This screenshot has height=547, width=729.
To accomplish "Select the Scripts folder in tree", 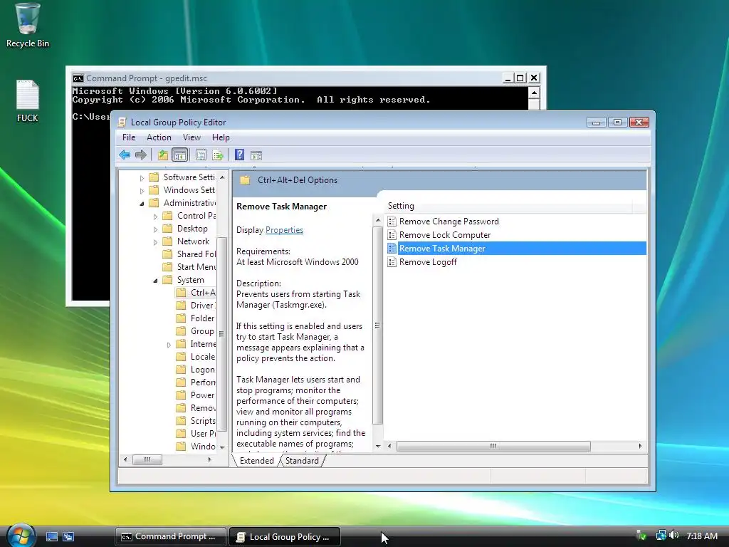I will pos(203,420).
